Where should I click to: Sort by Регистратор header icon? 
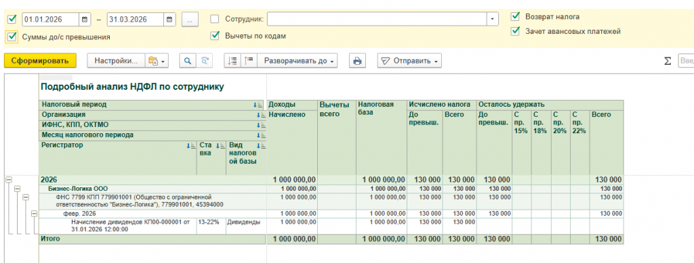tap(190, 145)
